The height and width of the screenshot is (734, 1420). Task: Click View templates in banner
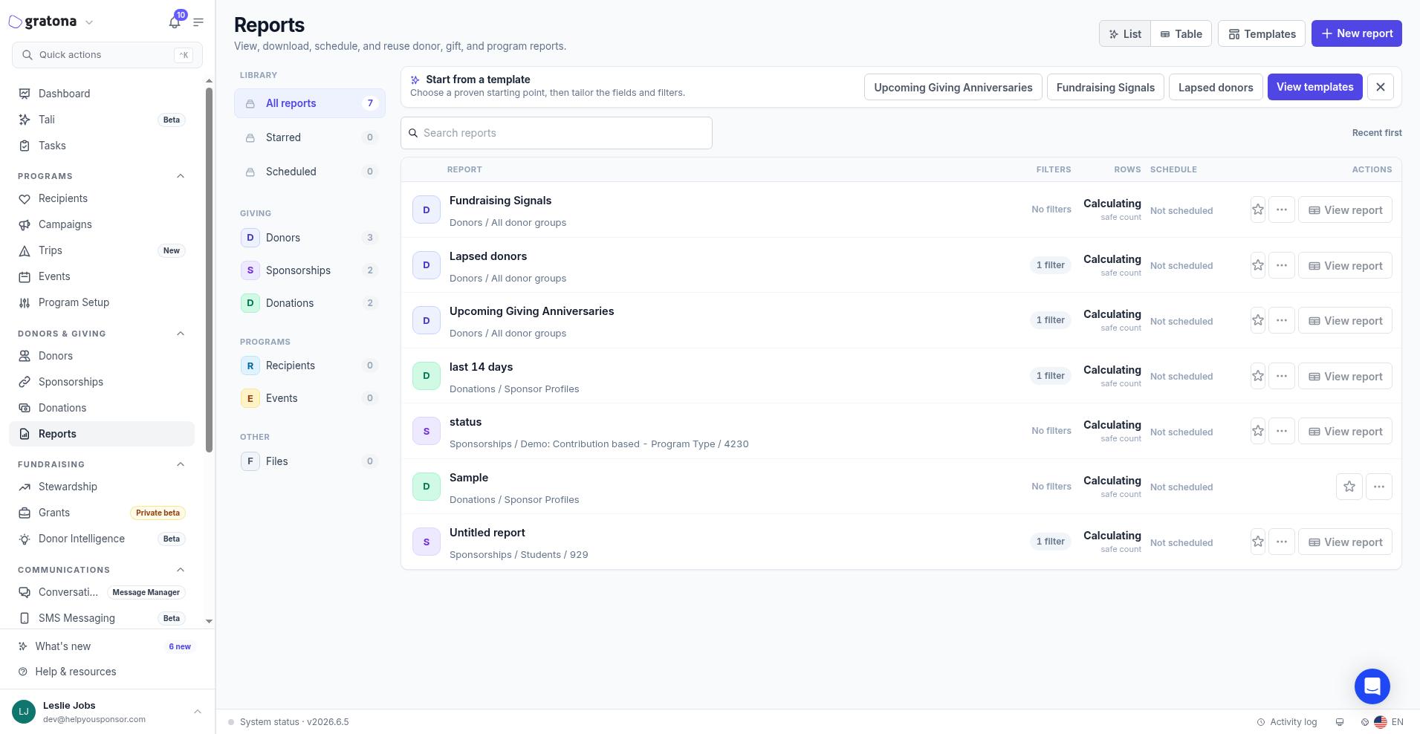(x=1314, y=87)
